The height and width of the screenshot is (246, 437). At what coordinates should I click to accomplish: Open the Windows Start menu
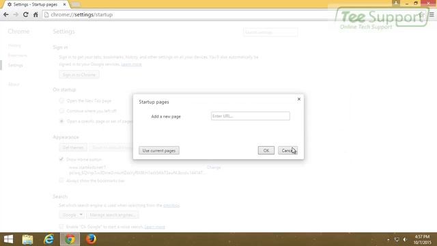[x=8, y=239]
